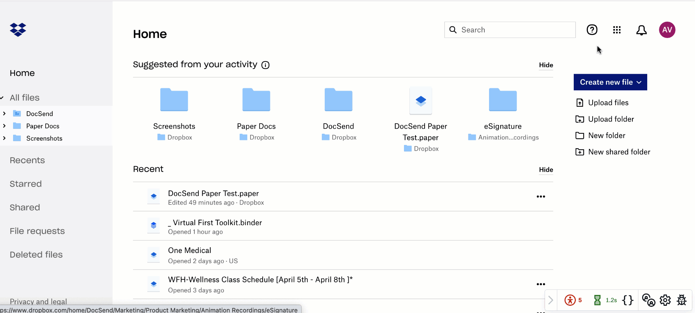The width and height of the screenshot is (695, 313).
Task: Open the notifications bell icon
Action: (641, 30)
